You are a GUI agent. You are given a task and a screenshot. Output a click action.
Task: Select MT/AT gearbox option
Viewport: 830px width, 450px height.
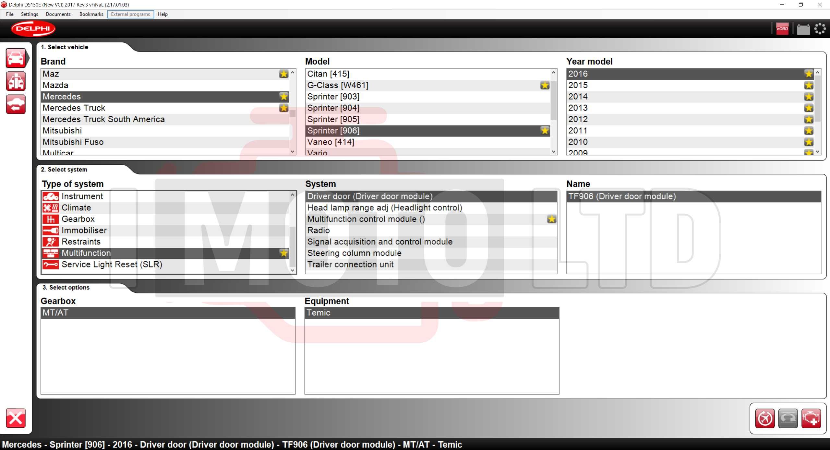[x=168, y=313]
